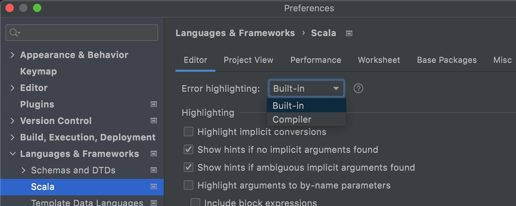Click the project icon on the selected Scala row
The width and height of the screenshot is (516, 206).
tap(154, 186)
